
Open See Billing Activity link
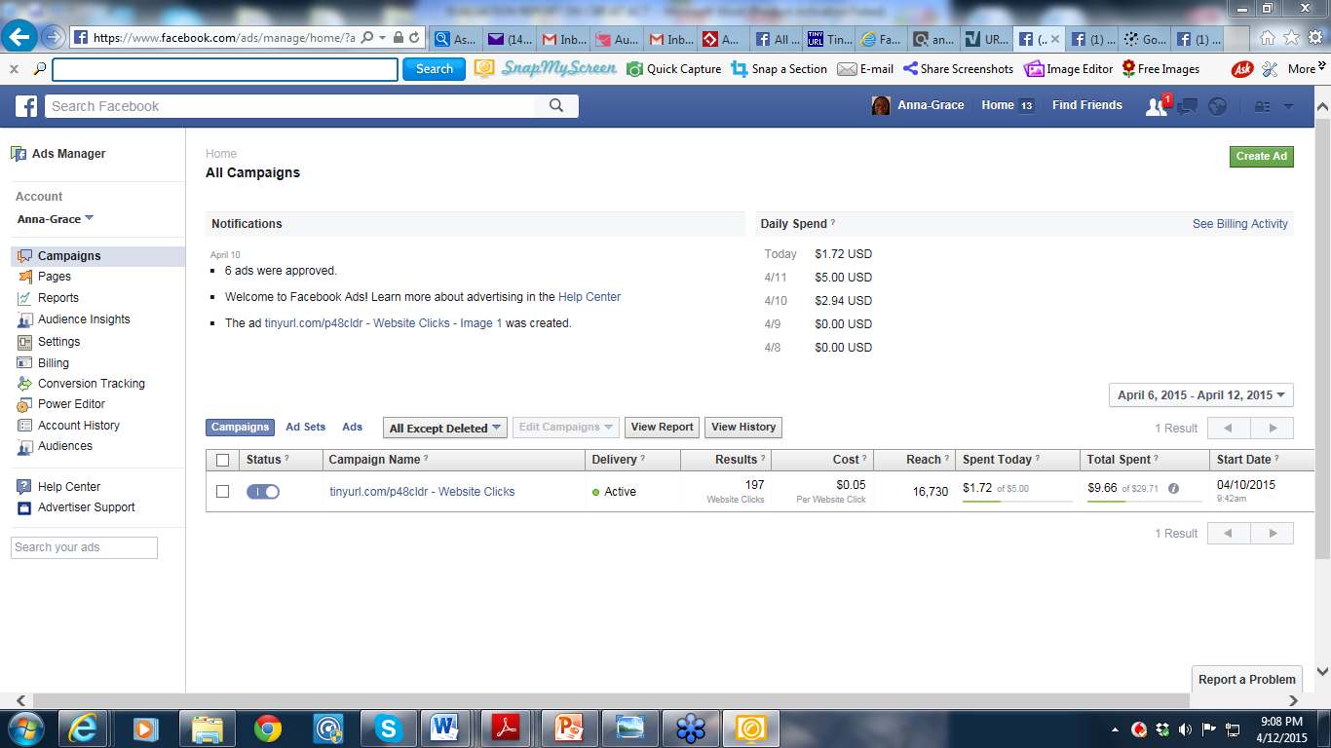pos(1240,224)
